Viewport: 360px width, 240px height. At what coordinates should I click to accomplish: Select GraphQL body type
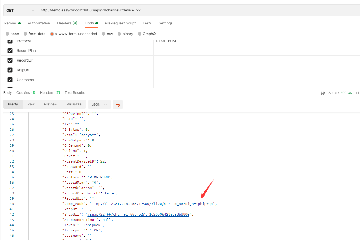(x=140, y=34)
